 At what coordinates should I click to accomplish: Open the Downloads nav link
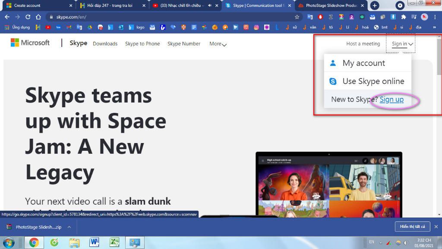click(105, 44)
